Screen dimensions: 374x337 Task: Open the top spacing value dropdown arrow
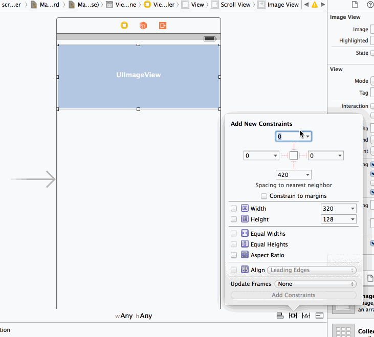pyautogui.click(x=307, y=137)
